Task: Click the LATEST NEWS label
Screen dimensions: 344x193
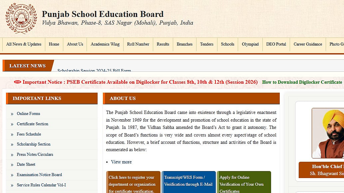Action: tap(28, 66)
